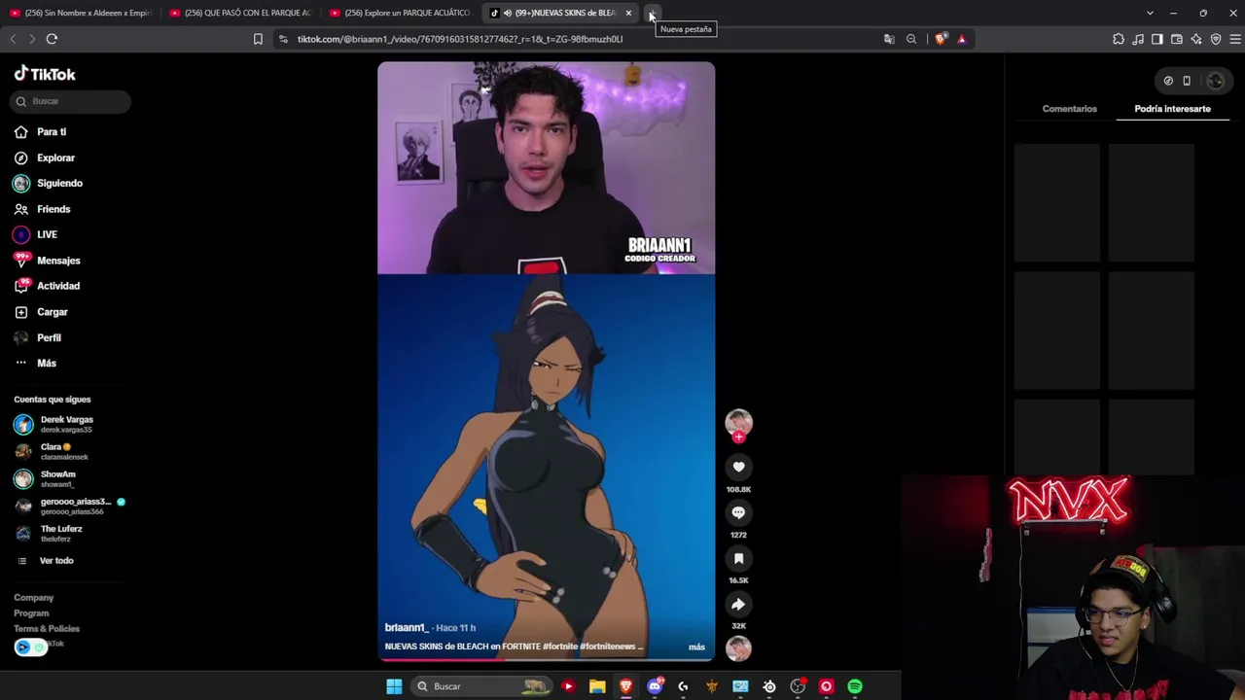Screen dimensions: 1245x700
Task: Open File Explorer from the taskbar
Action: pos(597,686)
